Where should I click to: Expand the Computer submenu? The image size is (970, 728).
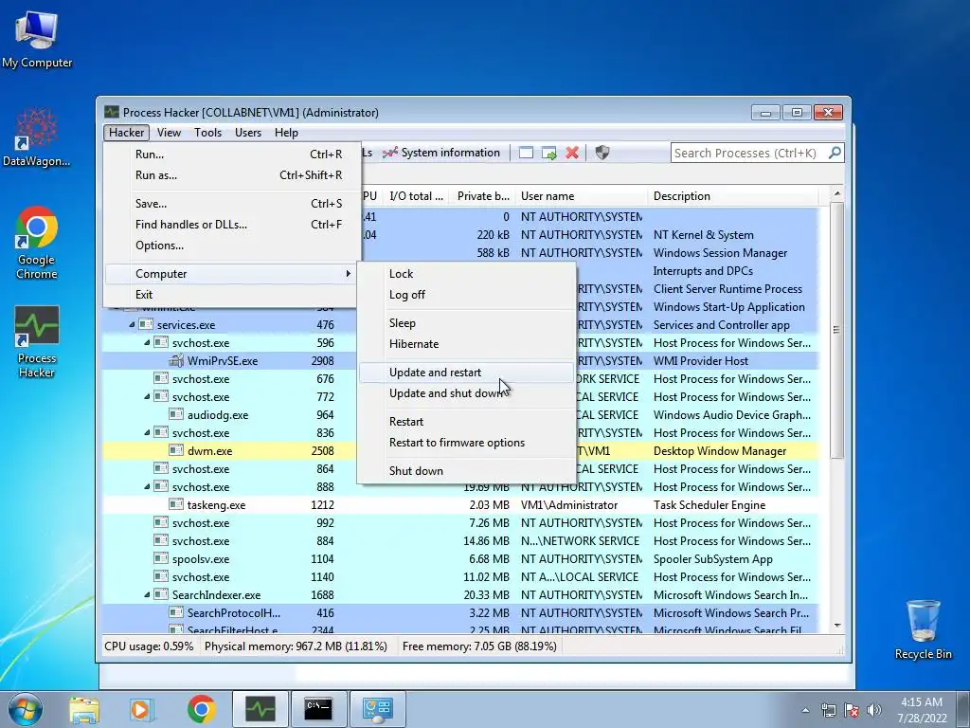click(232, 274)
